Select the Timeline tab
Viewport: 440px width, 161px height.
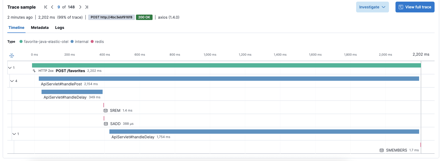click(16, 28)
